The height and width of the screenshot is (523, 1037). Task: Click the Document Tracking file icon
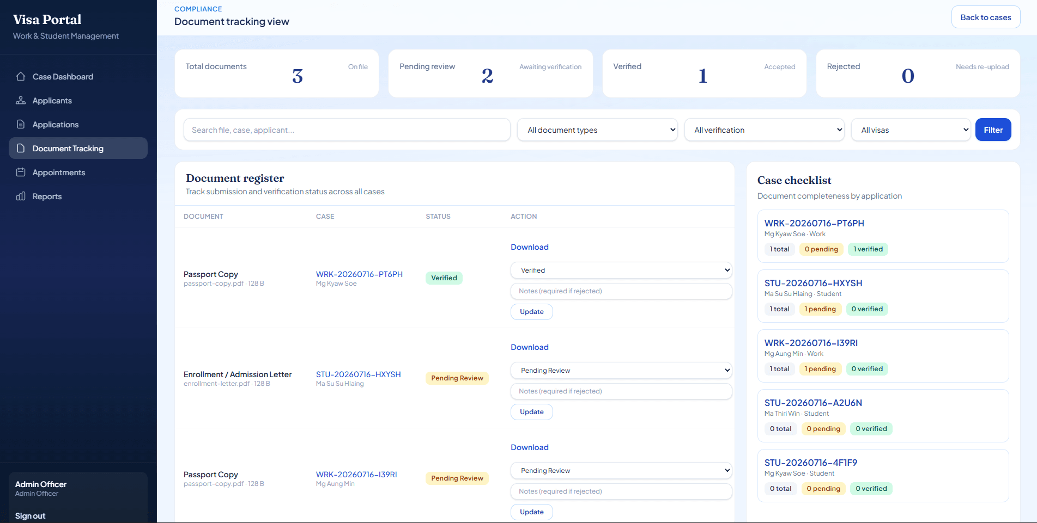click(x=21, y=149)
